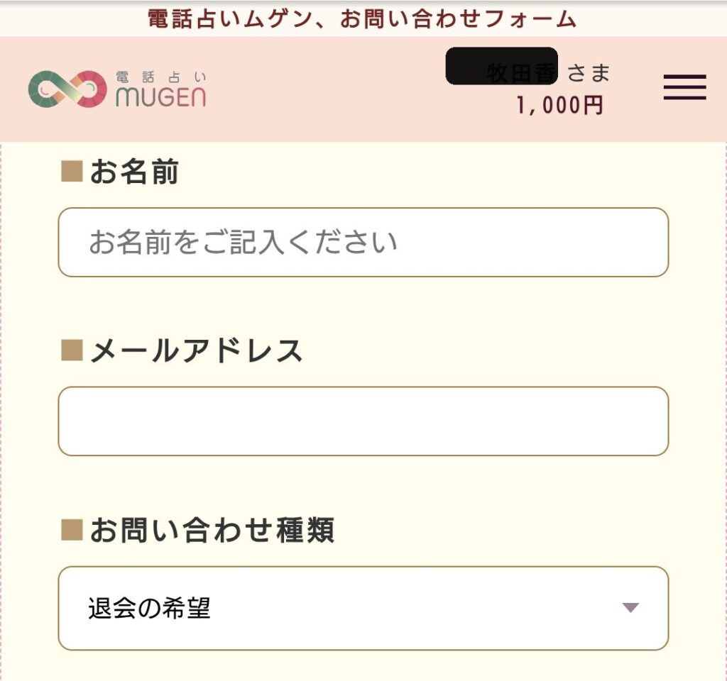This screenshot has height=681, width=727.
Task: Click the brown square bullet beside メールアドレス
Action: click(x=72, y=349)
